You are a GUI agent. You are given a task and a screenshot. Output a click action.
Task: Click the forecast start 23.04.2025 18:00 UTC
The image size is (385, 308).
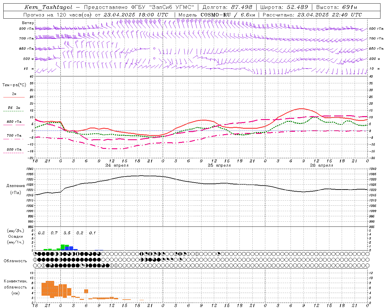(136, 15)
